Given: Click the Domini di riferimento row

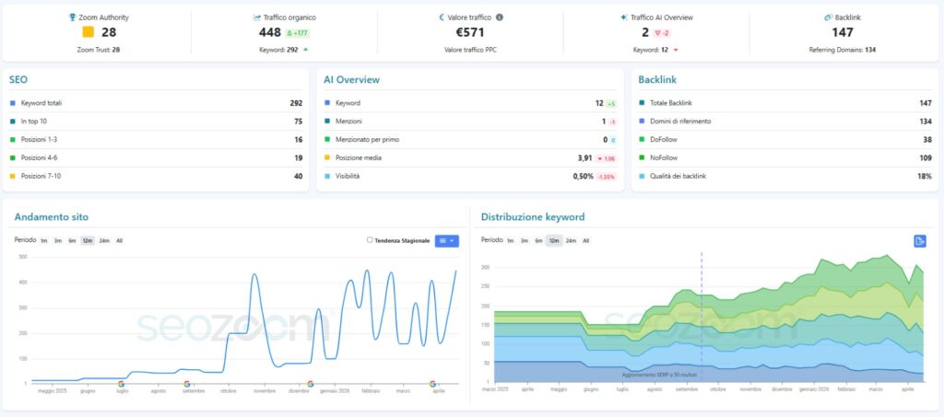Looking at the screenshot, I should tap(784, 121).
